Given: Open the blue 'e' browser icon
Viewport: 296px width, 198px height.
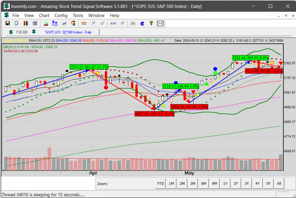Looking at the screenshot, I should tap(142, 23).
